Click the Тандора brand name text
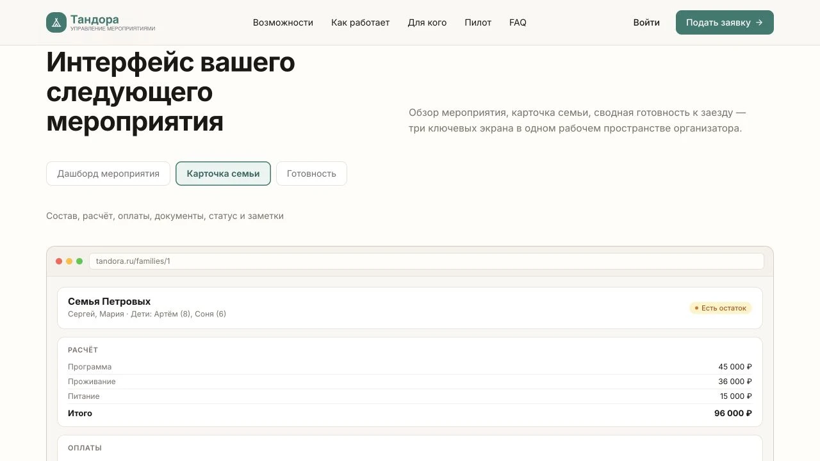Viewport: 820px width, 461px height. click(94, 19)
